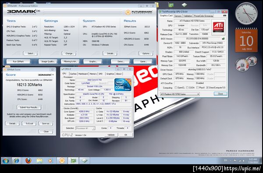Screen dimensions: 263x173
Task: Click the CPU meter gadget
Action: pyautogui.click(x=246, y=64)
